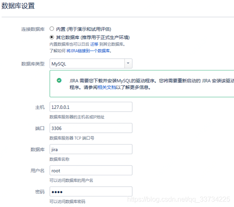Select the 其它数据库 radio button
This screenshot has height=207, width=234.
pos(52,37)
